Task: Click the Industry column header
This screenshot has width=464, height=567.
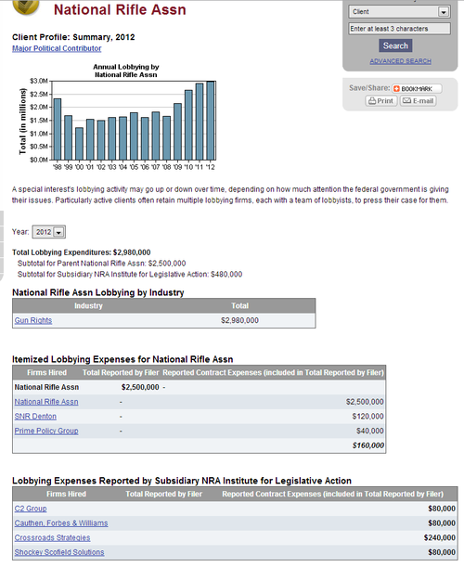Action: (88, 306)
